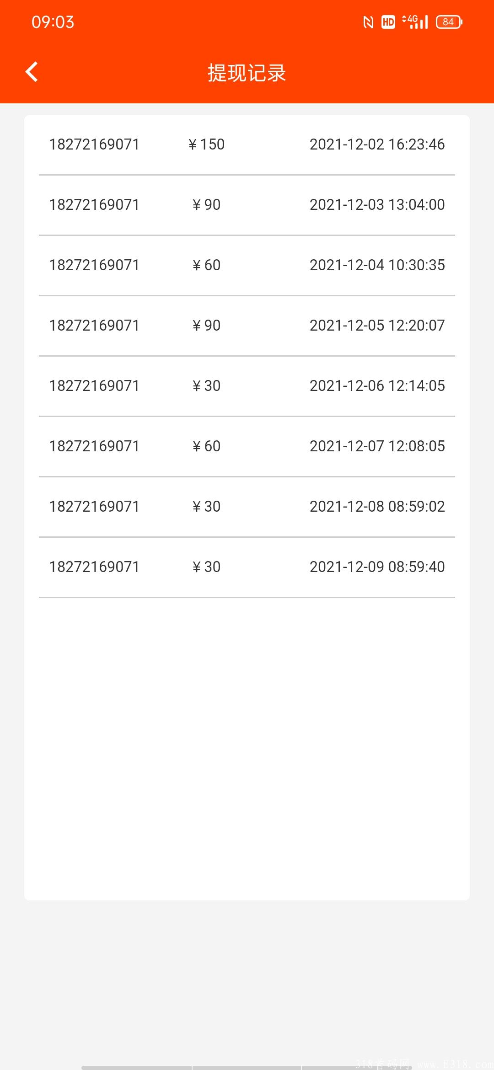Tap phone number in first record row
494x1070 pixels.
[x=94, y=144]
